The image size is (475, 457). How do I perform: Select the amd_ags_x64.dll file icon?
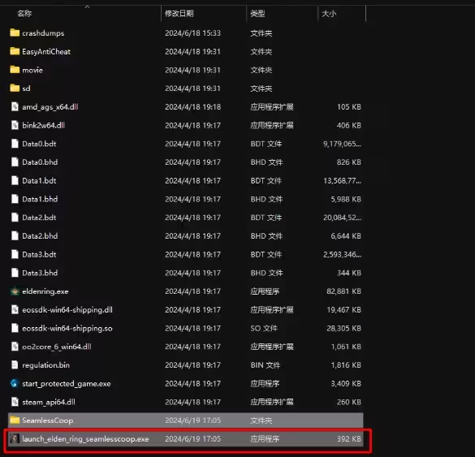pyautogui.click(x=15, y=106)
